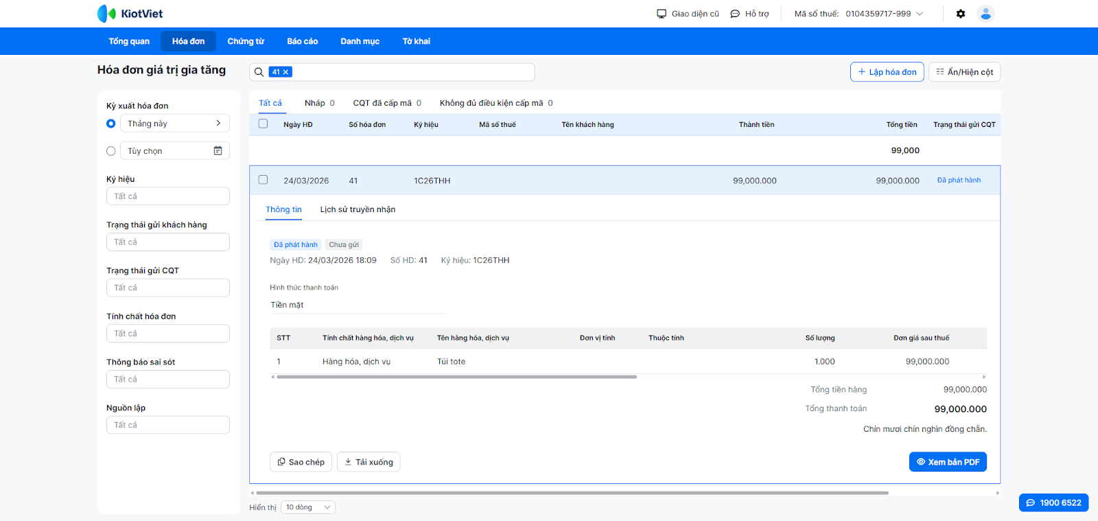Open the '10 dòng' rows dropdown
Image resolution: width=1098 pixels, height=521 pixels.
[308, 507]
